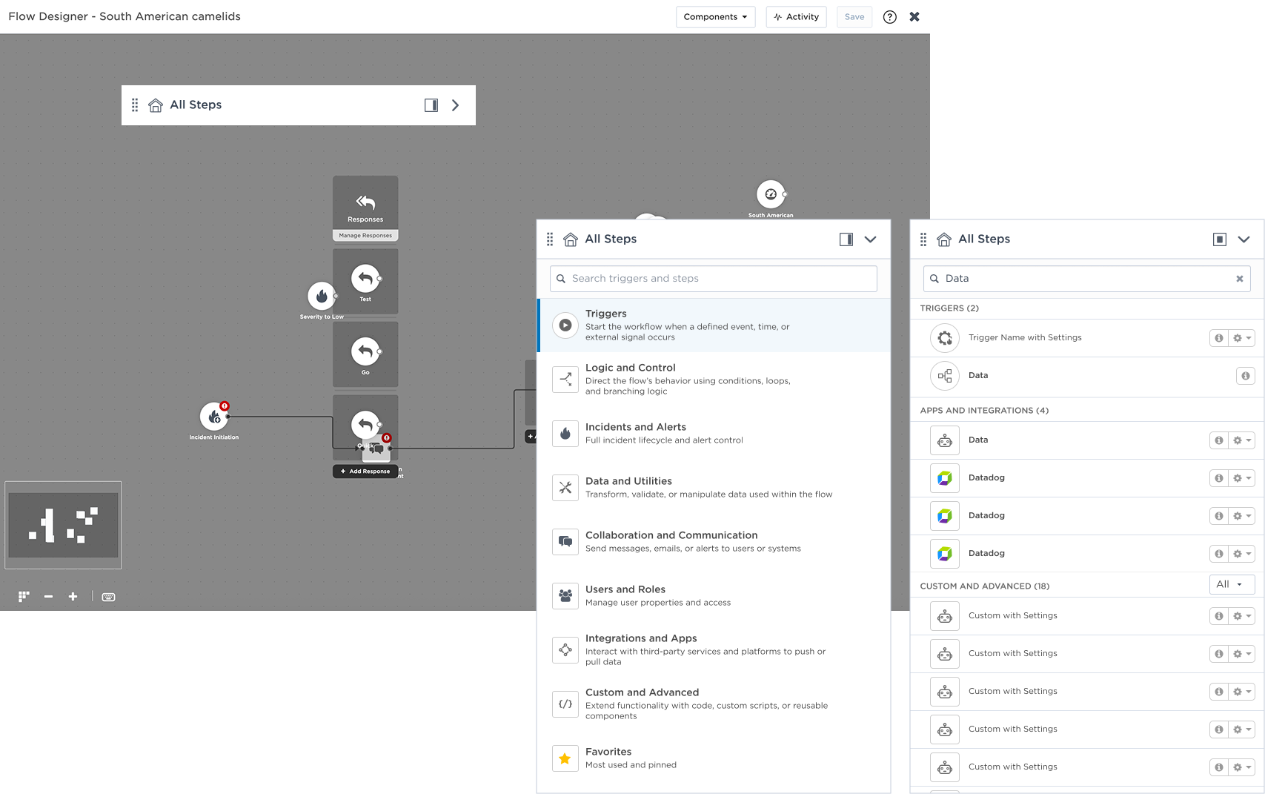Click the help question mark icon
Viewport: 1265px width, 794px height.
coord(889,17)
